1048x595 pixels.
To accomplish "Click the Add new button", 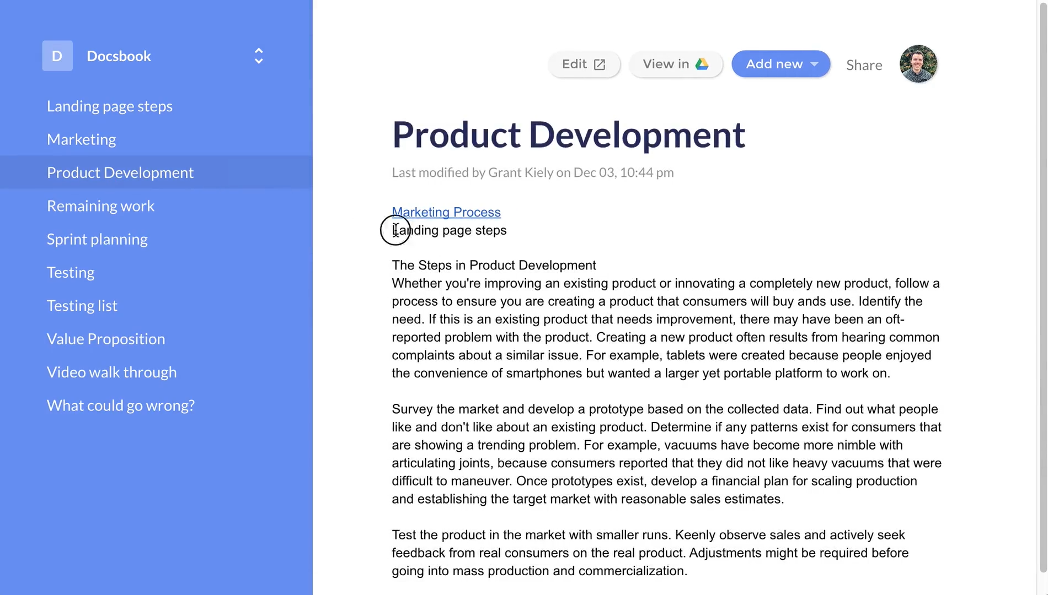I will point(780,64).
